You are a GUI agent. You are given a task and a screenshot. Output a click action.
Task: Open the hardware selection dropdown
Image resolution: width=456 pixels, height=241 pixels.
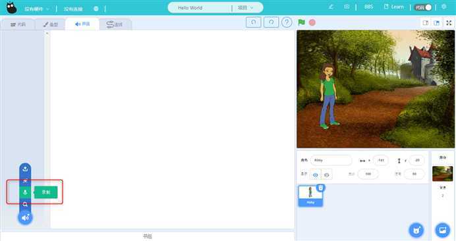[x=36, y=9]
